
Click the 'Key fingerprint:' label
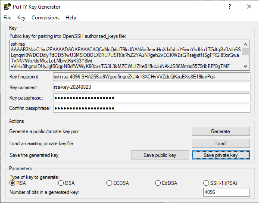click(x=25, y=77)
